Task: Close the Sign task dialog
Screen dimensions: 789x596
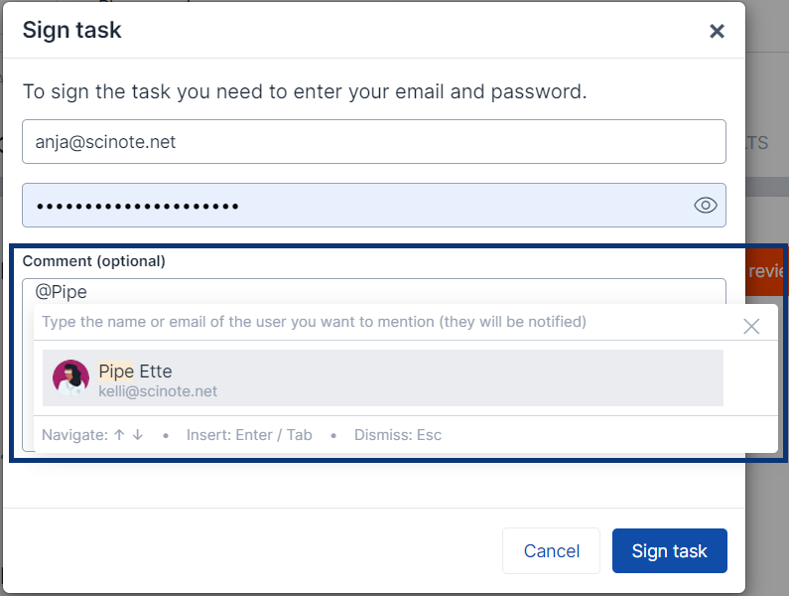Action: 717,31
